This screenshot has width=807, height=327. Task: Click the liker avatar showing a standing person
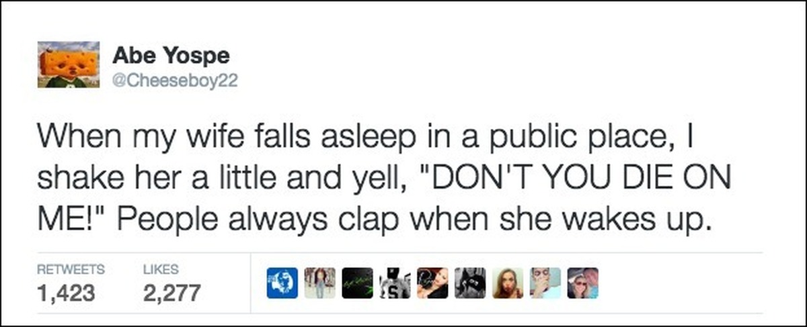pos(319,283)
